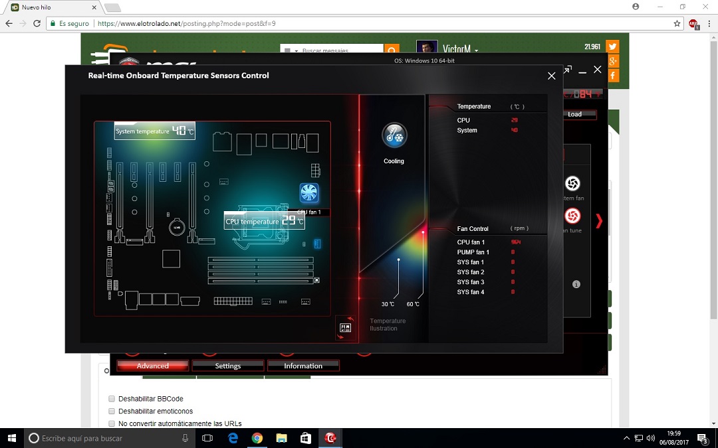Open the Advanced tab in the MSI window
This screenshot has width=718, height=448.
152,366
